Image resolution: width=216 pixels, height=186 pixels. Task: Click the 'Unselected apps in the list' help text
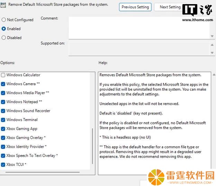click(x=139, y=104)
